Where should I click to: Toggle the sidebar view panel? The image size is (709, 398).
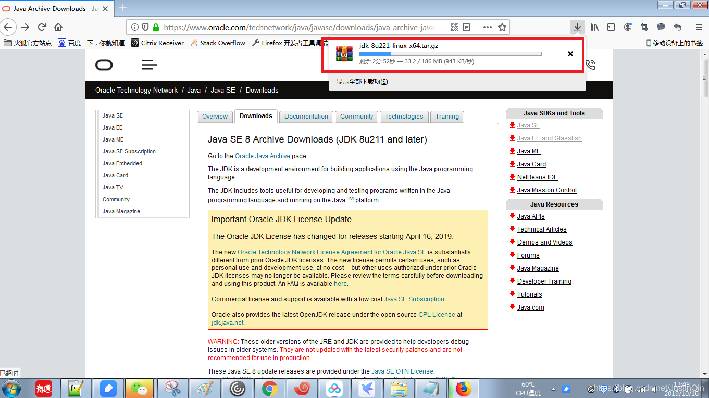pyautogui.click(x=611, y=27)
